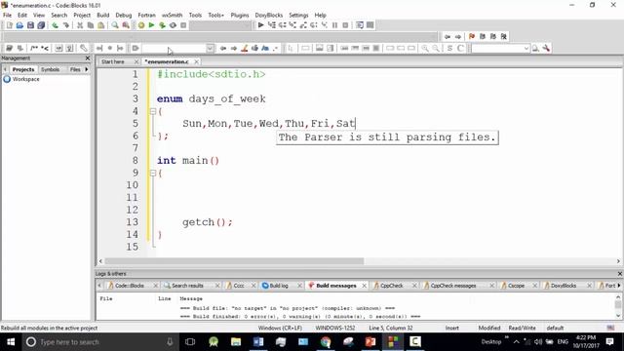The height and width of the screenshot is (351, 624).
Task: Stop the debugger
Action: click(x=345, y=25)
